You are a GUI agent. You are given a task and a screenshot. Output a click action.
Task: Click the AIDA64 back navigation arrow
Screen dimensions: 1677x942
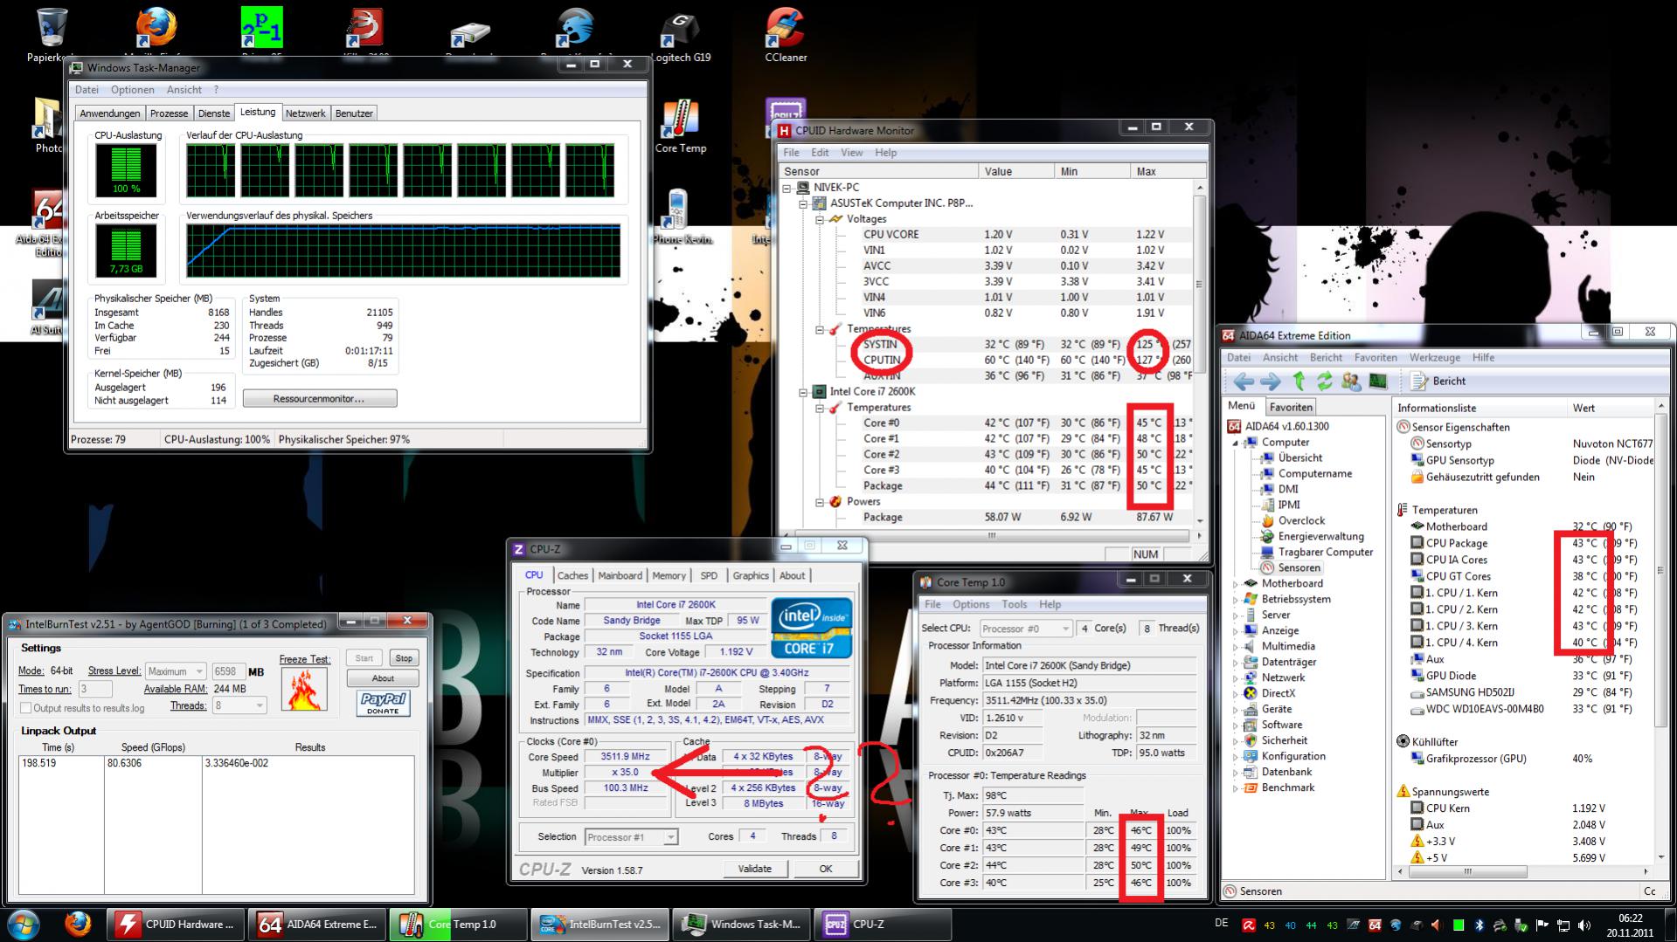1244,382
